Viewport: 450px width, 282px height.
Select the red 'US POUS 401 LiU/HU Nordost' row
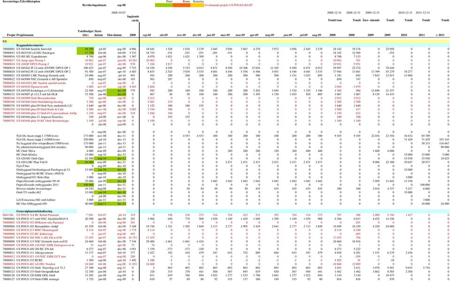click(36, 264)
